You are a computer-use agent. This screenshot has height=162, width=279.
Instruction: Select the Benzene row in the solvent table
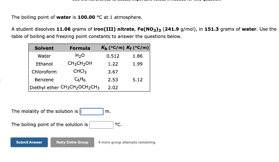(44, 80)
